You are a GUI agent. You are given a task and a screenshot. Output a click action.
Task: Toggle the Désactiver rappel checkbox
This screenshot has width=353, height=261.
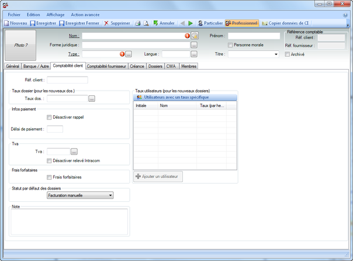tap(49, 117)
